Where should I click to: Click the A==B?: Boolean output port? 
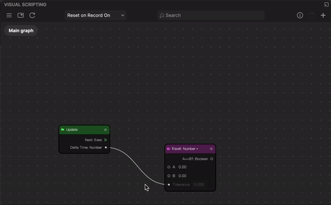click(x=212, y=159)
